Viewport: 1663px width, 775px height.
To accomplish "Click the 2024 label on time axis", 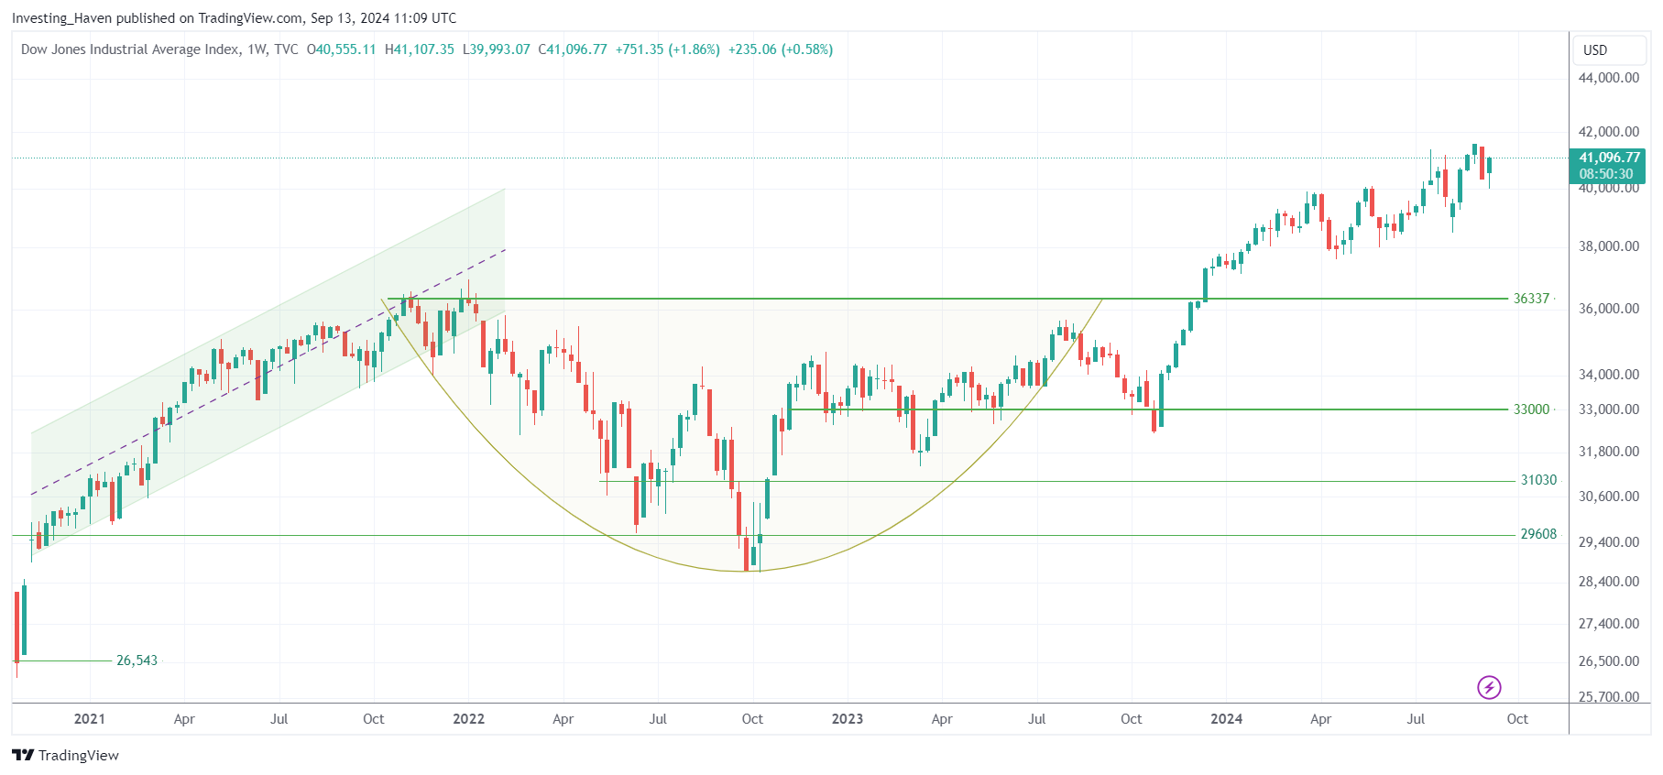I will [1226, 719].
